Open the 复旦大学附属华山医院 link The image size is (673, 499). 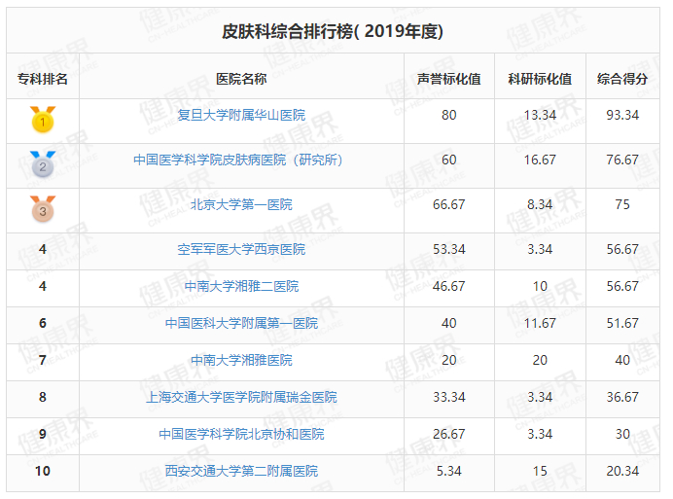coord(241,115)
